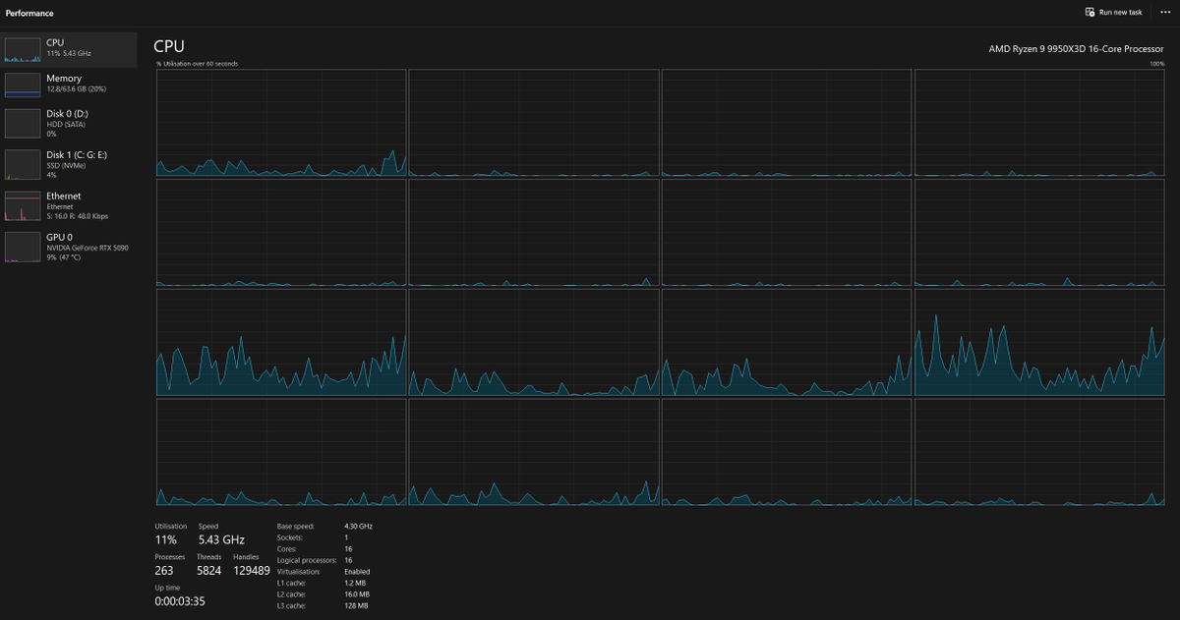1180x620 pixels.
Task: Click the Base speed 4.30 GHz value
Action: click(x=358, y=526)
